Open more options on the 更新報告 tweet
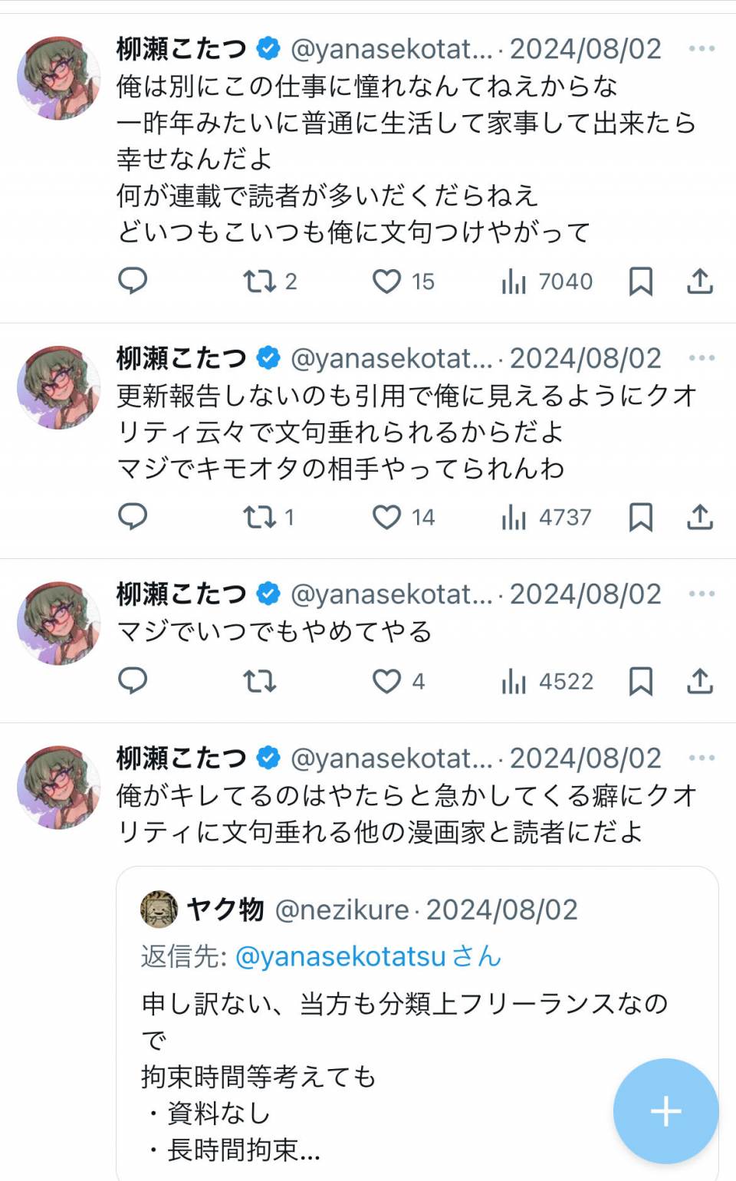Image resolution: width=736 pixels, height=1181 pixels. pyautogui.click(x=701, y=358)
